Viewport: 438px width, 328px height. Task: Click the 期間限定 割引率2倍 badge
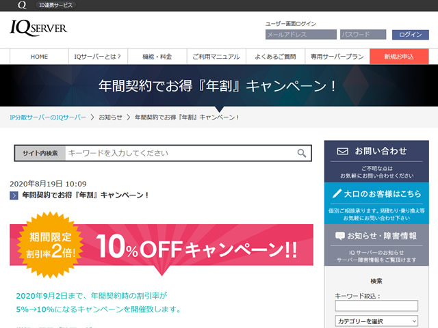coord(51,245)
